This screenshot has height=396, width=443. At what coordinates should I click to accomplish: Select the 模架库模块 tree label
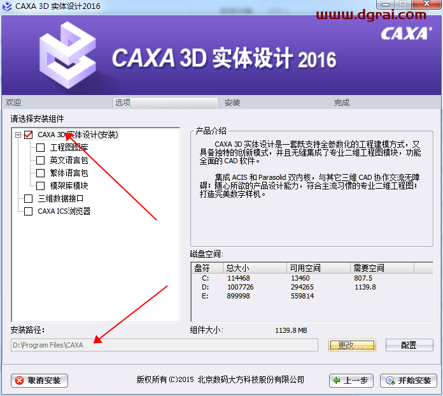(x=69, y=186)
